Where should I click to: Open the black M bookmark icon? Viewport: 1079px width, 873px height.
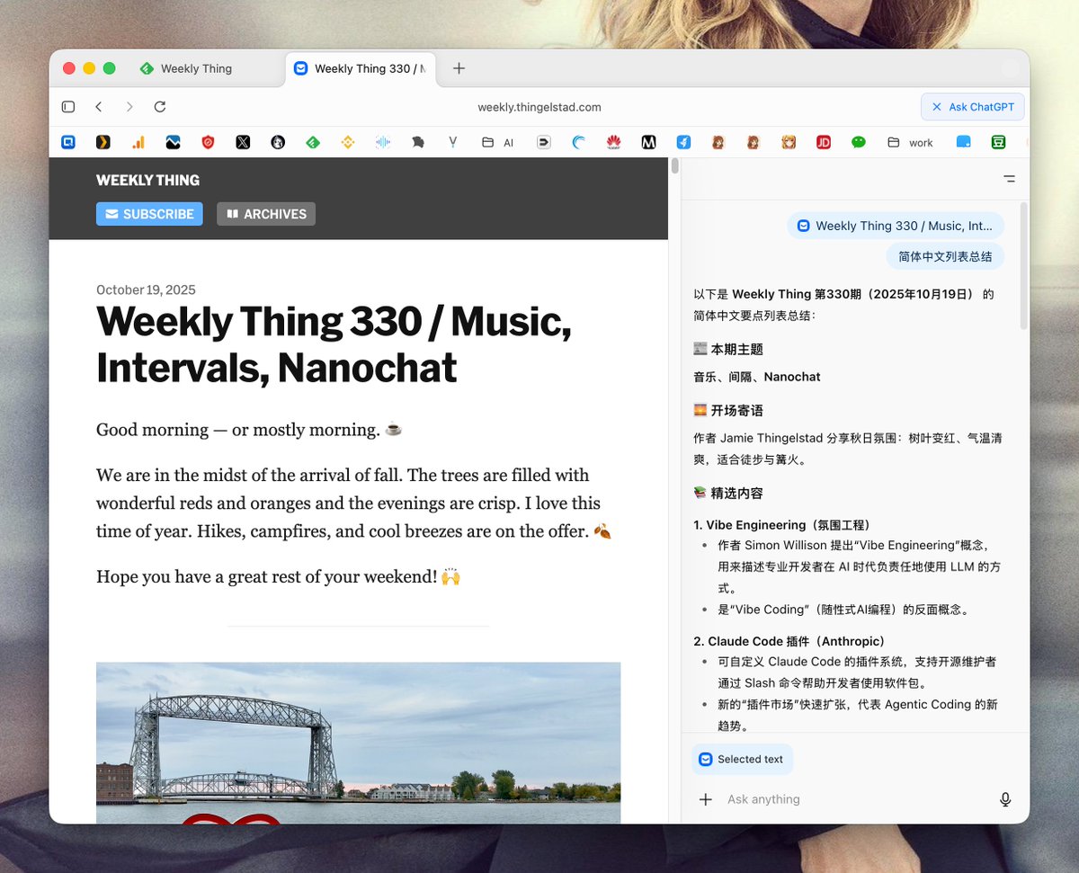pyautogui.click(x=648, y=142)
